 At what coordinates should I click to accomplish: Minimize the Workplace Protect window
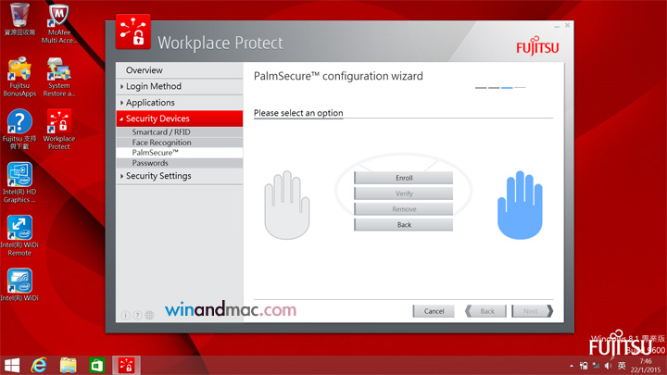pyautogui.click(x=557, y=26)
